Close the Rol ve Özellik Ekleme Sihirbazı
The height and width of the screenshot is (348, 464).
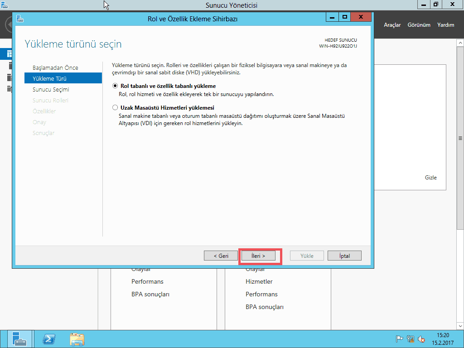361,17
